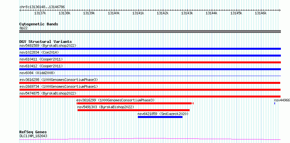The height and width of the screenshot is (143, 290).
Task: Click the 13142k ruler tick label
Action: 163,13
